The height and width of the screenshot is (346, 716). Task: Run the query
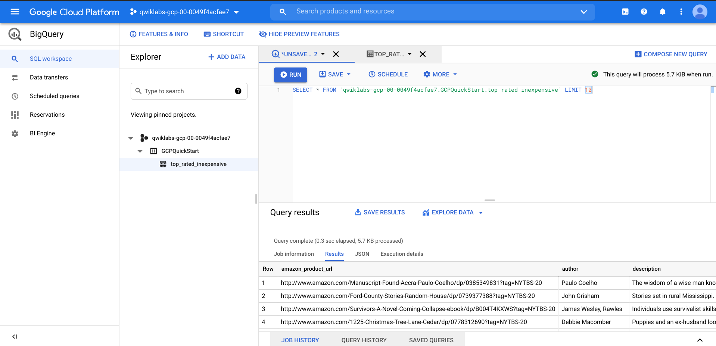point(290,75)
